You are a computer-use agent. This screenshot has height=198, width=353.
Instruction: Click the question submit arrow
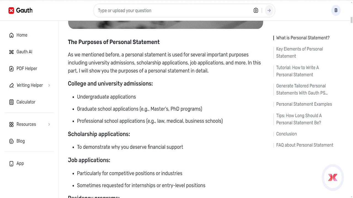pyautogui.click(x=269, y=10)
